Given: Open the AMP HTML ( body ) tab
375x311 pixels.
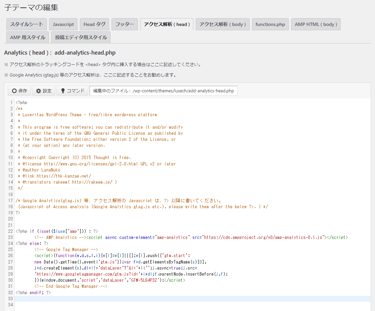Looking at the screenshot, I should click(316, 24).
